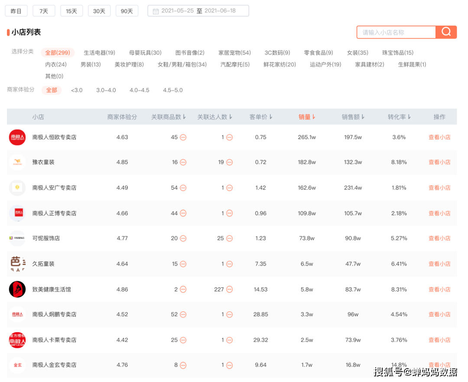Screen dimensions: 468x382
Task: Open product details icon for 久拓童装
Action: (183, 264)
